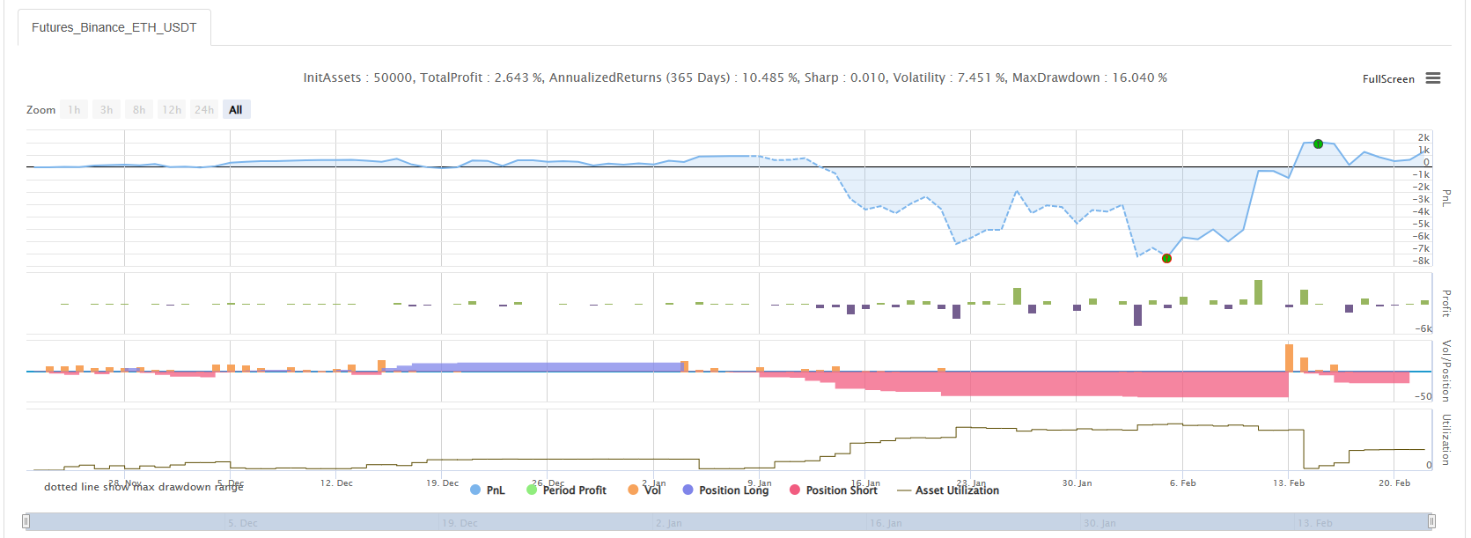Screen dimensions: 1471x538
Task: Open the chart hamburger context menu
Action: click(x=1433, y=78)
